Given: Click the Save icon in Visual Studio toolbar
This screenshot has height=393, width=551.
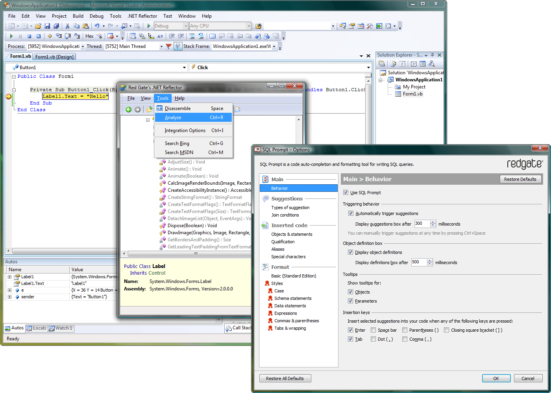Looking at the screenshot, I should (47, 26).
